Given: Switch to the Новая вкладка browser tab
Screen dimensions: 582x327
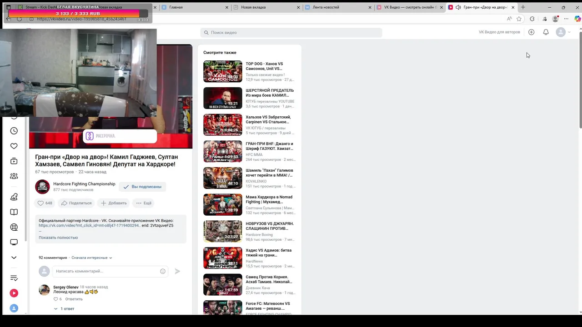Looking at the screenshot, I should 266,7.
